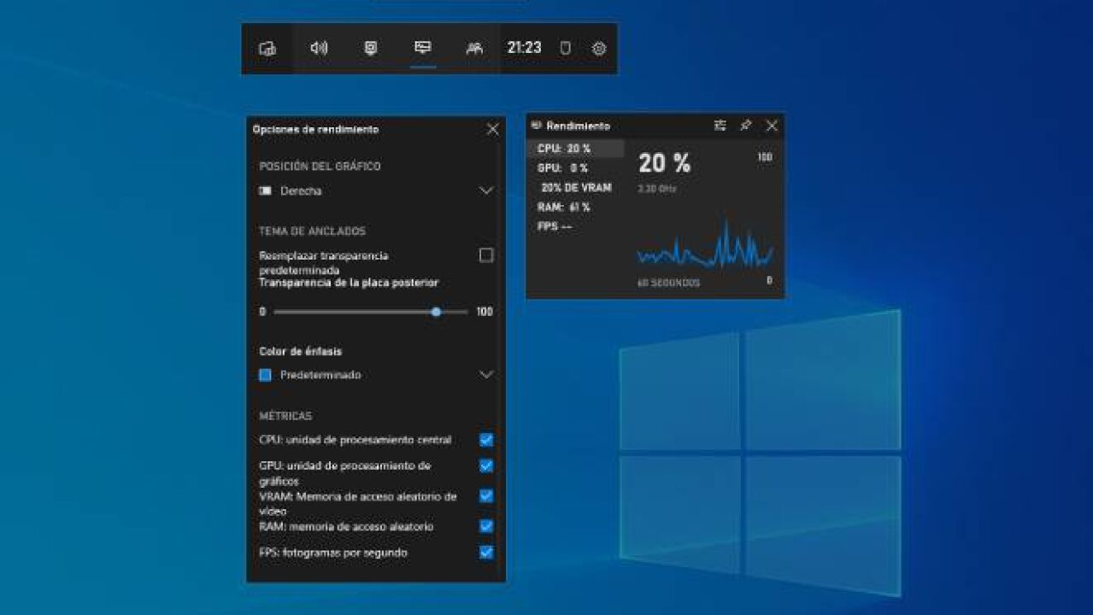Open performance options icon in Rendimiento header
The width and height of the screenshot is (1093, 615).
coord(720,126)
